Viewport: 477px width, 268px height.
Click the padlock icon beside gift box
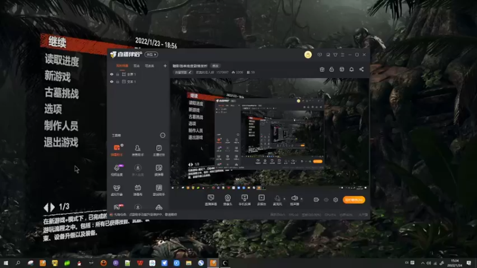click(332, 69)
